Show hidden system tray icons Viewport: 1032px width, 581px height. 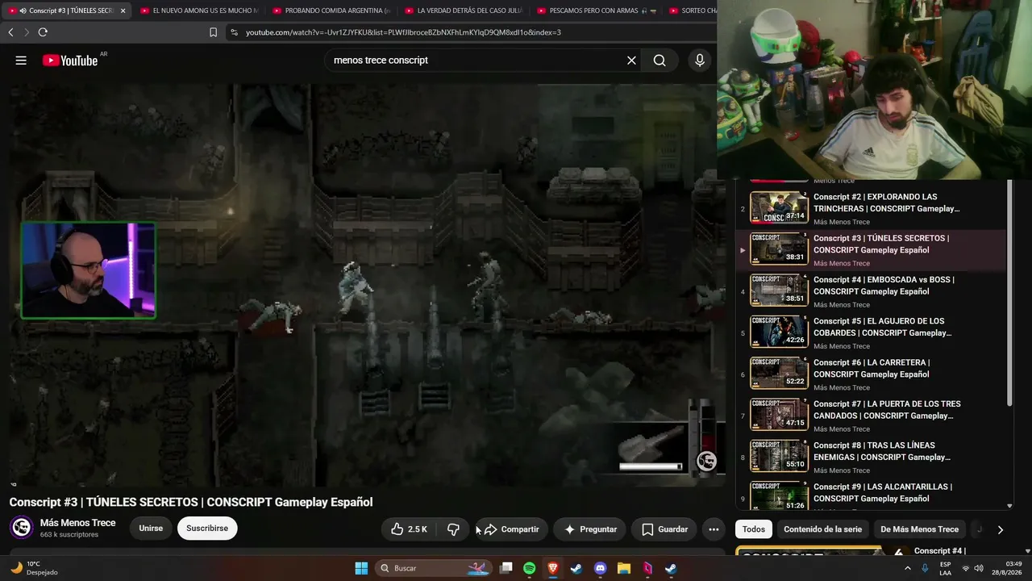907,568
